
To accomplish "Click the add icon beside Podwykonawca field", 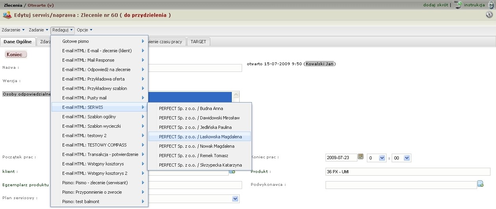I will [x=480, y=183].
